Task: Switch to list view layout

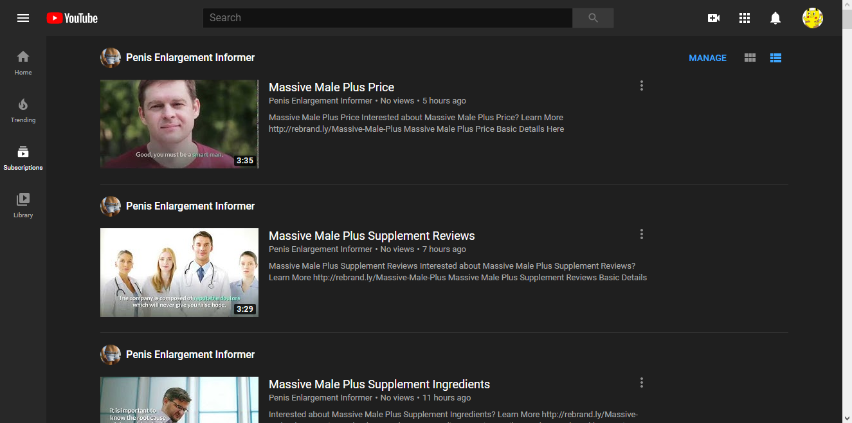Action: [x=775, y=58]
